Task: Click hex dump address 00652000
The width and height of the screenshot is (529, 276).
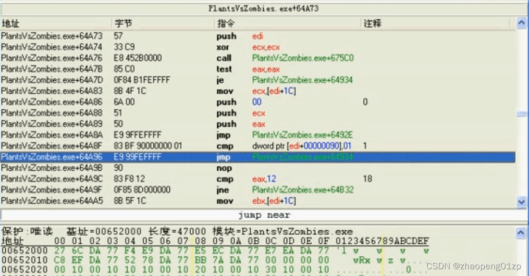Action: 25,250
